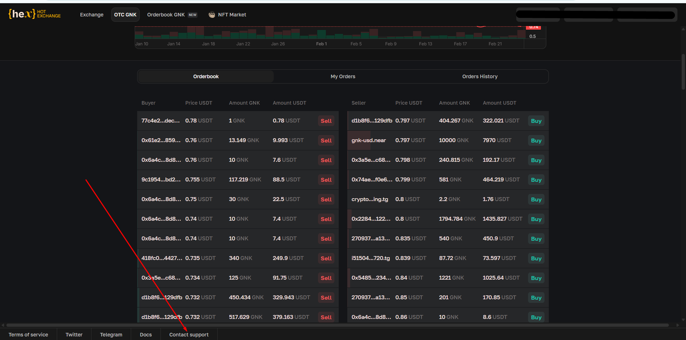686x340 pixels.
Task: Select the OTC GNK tab
Action: click(x=125, y=15)
